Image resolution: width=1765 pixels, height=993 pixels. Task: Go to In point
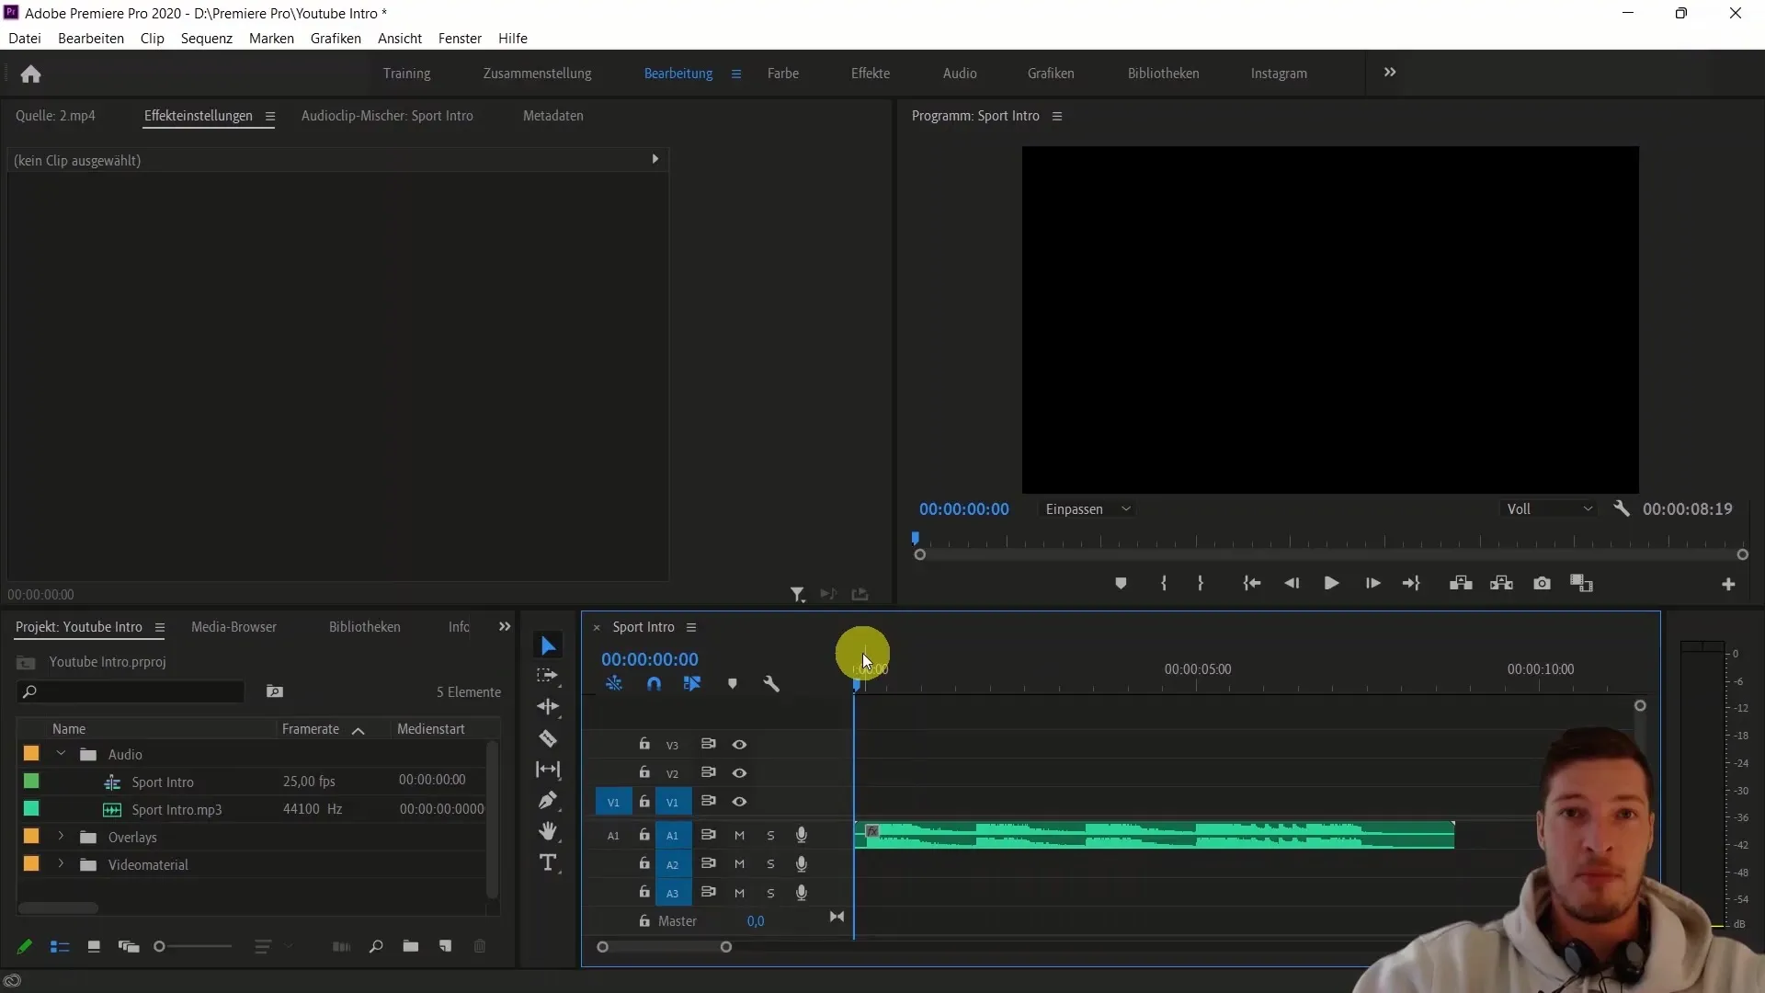[x=1251, y=584]
